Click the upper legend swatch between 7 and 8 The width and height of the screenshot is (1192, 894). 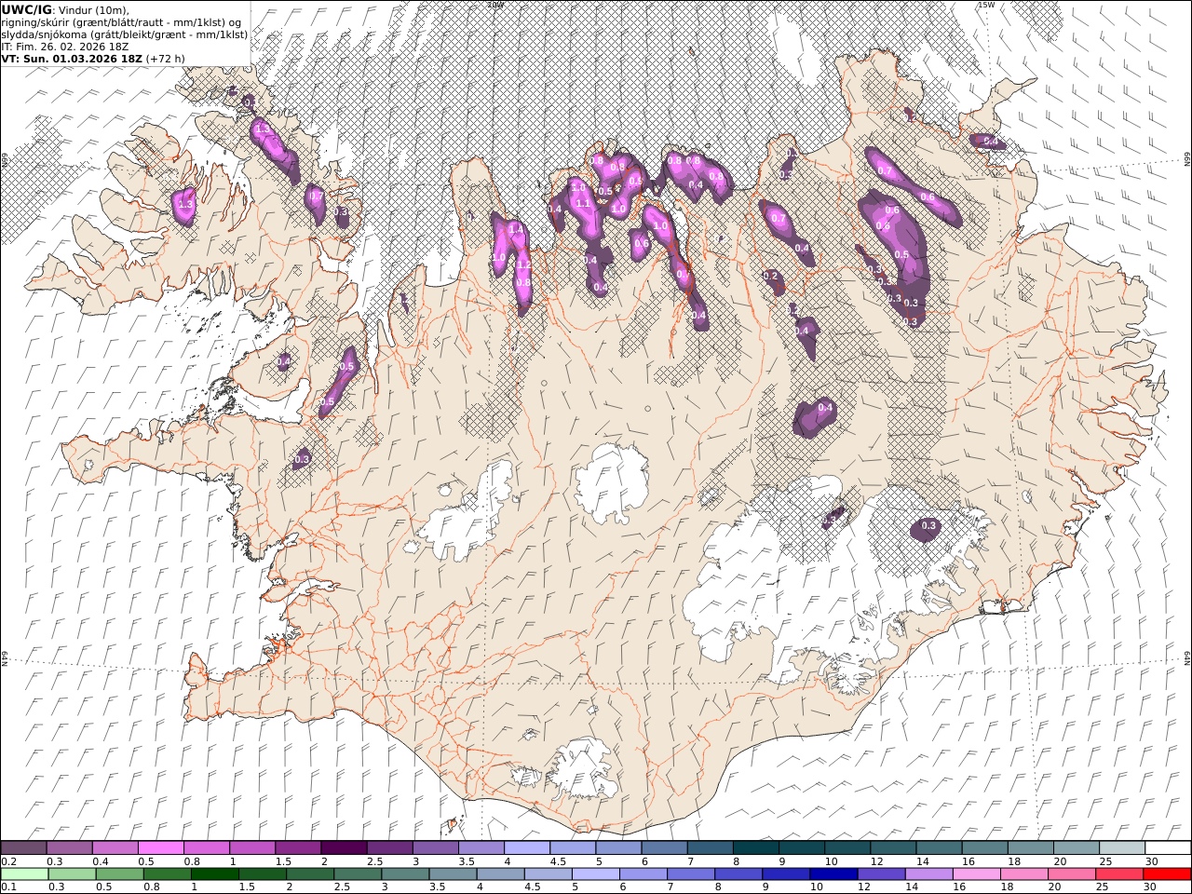pyautogui.click(x=709, y=847)
